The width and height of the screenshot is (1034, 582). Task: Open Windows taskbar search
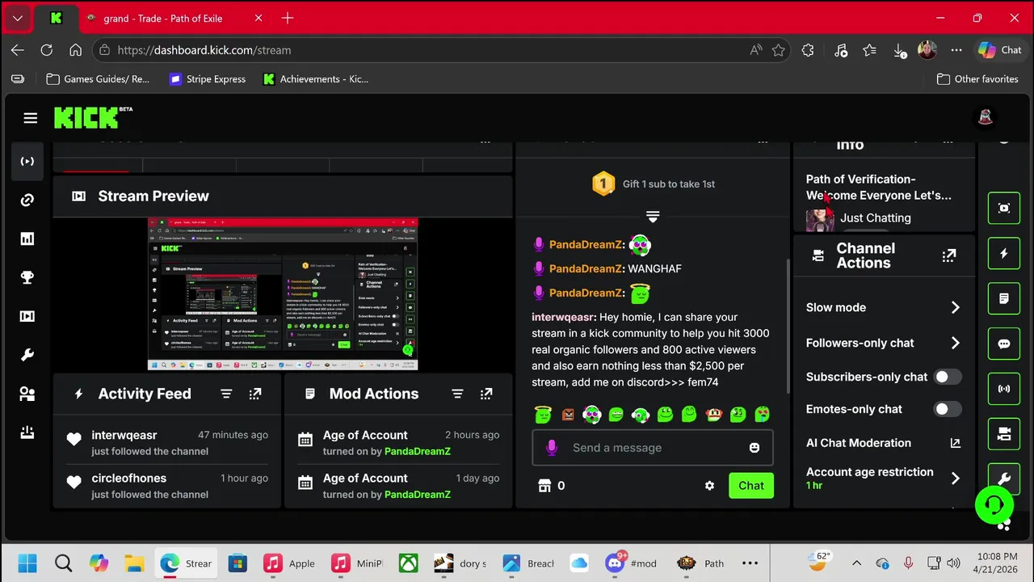pos(63,563)
